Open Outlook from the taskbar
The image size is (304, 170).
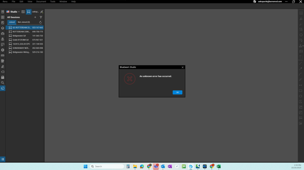pos(163,166)
